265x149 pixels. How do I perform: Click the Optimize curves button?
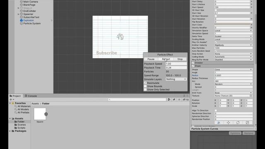pyautogui.click(x=235, y=133)
